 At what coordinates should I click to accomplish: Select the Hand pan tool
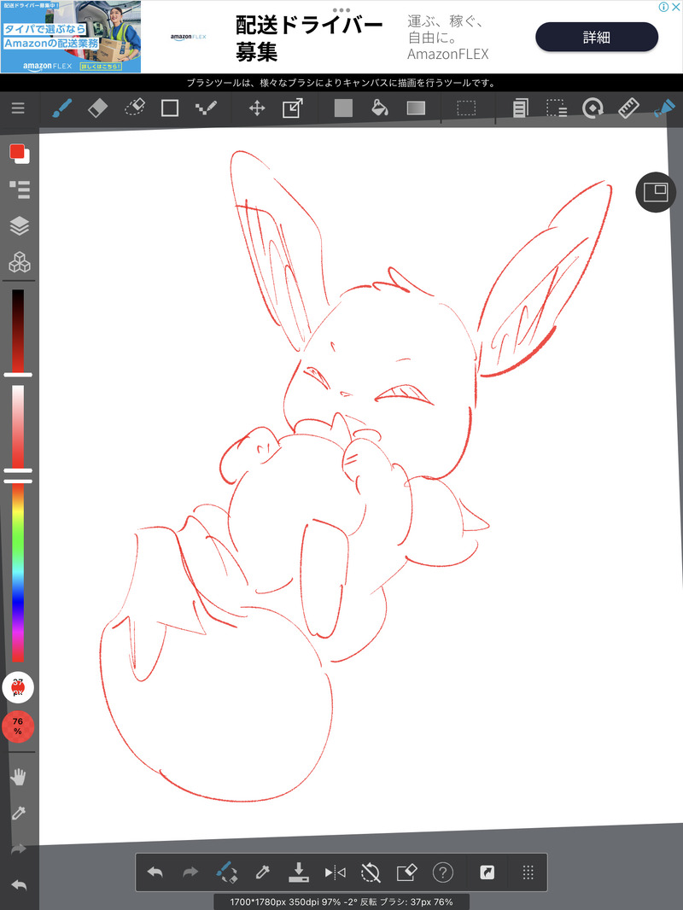tap(19, 777)
